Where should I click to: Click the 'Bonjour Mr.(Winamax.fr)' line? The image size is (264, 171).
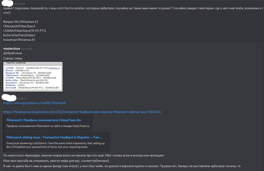tap(20, 22)
